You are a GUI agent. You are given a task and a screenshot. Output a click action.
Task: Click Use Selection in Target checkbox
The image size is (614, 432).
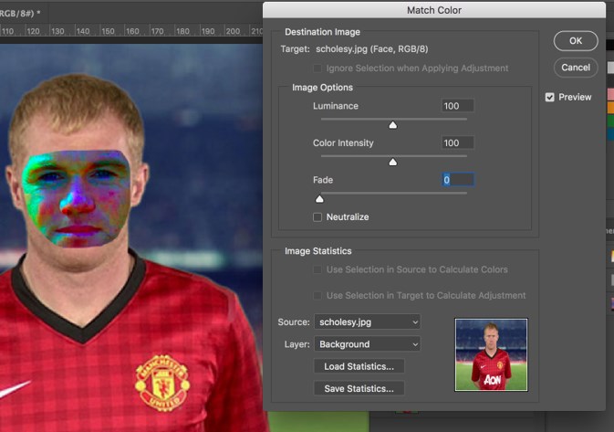[x=317, y=296]
